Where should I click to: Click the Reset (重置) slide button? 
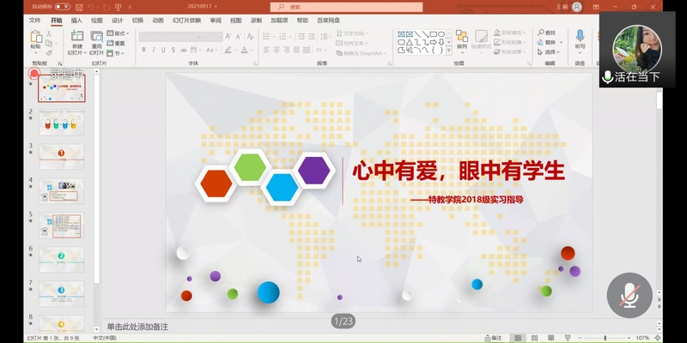117,43
